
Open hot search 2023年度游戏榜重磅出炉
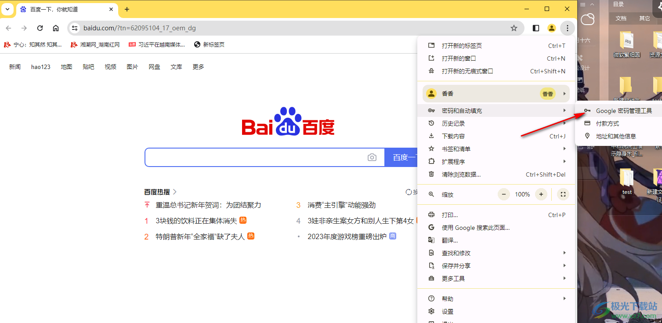point(347,236)
